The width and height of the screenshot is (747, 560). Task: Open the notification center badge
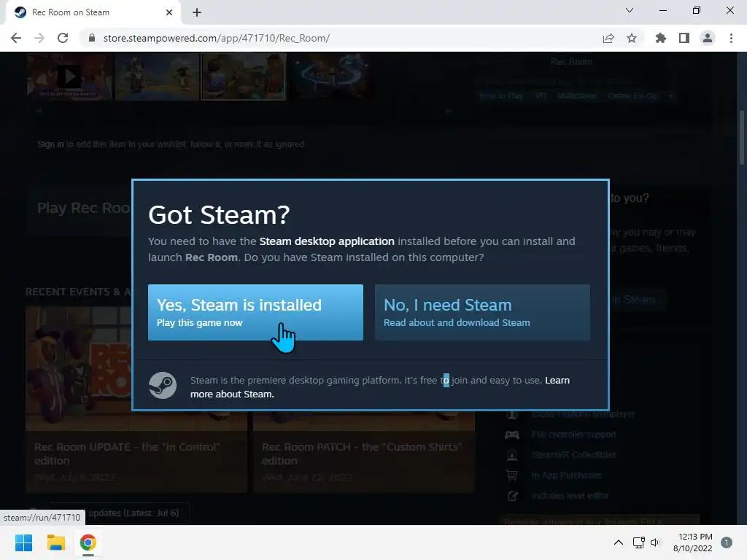727,542
